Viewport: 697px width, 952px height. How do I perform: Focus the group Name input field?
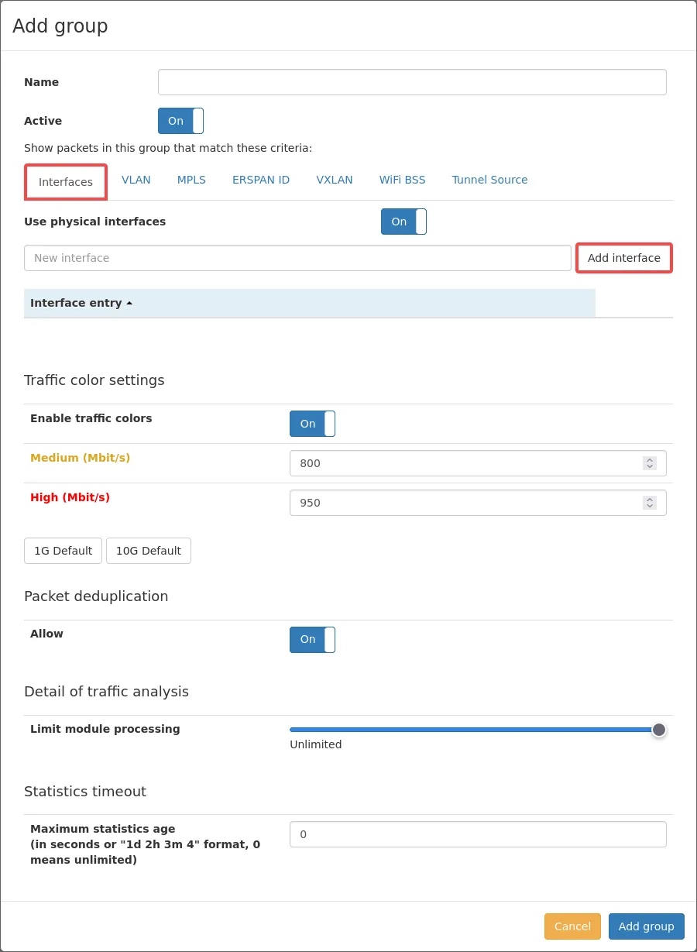(412, 82)
